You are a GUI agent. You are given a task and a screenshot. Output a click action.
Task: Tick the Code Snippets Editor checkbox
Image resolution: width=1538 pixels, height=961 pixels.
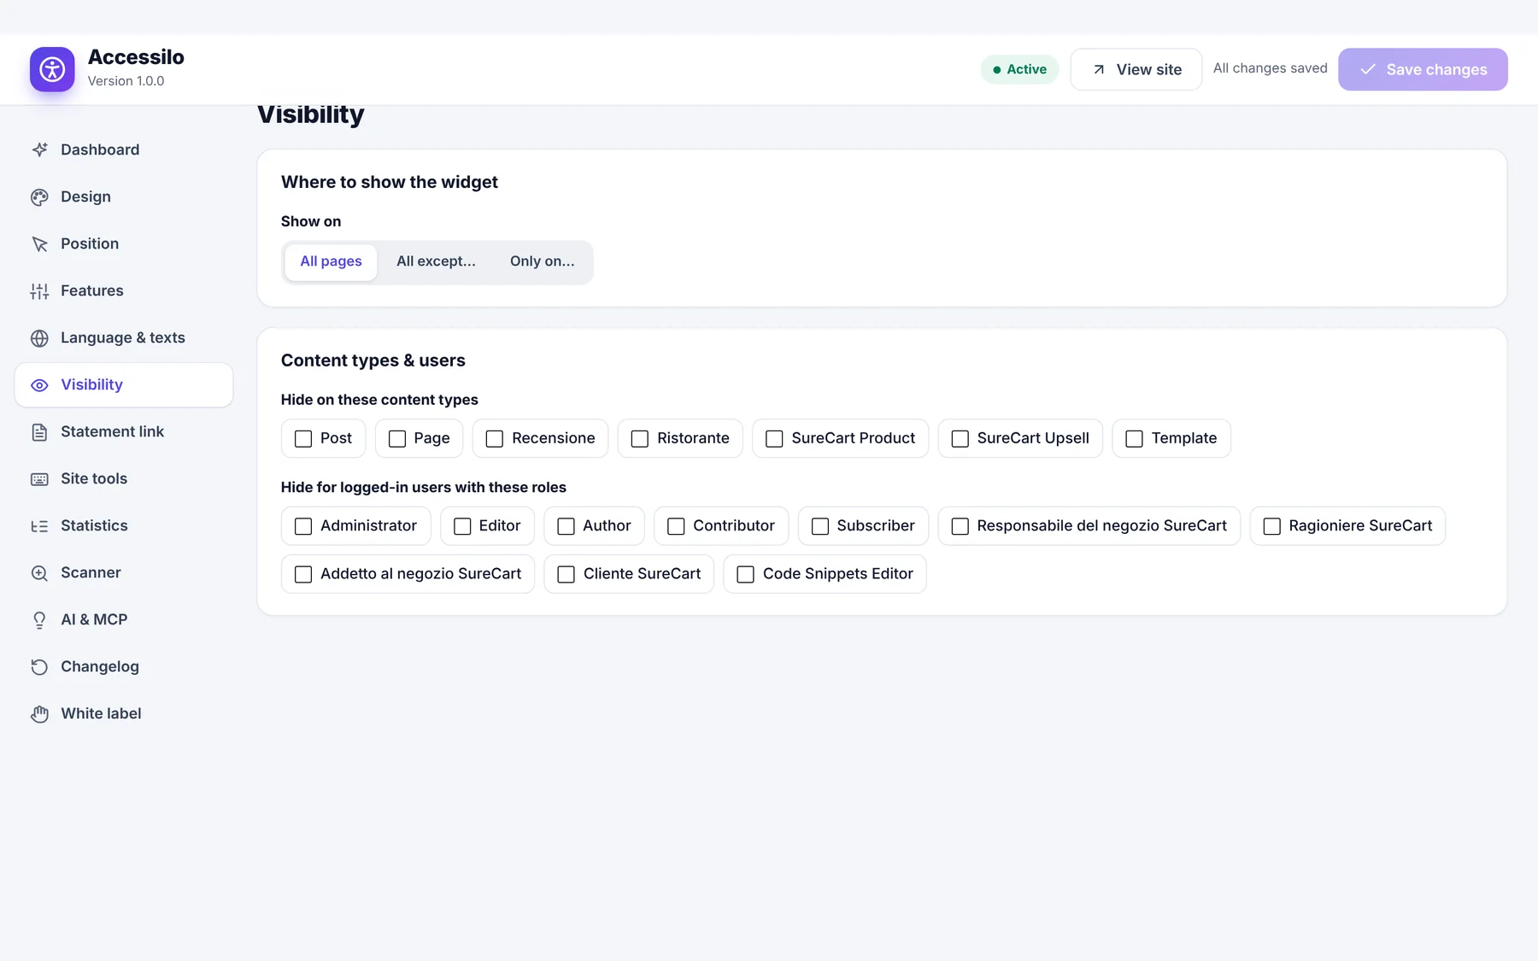(746, 575)
